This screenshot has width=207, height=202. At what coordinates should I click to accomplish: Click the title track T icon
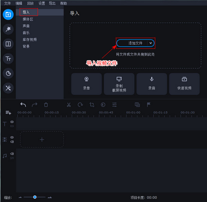point(4,124)
